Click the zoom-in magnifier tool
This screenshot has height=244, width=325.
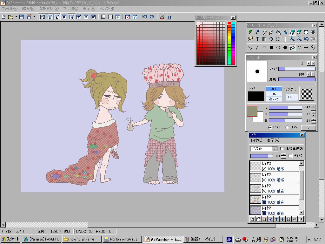click(x=292, y=39)
